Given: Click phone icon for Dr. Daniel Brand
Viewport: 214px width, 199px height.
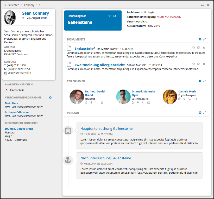Looking at the screenshot, I should coord(97,103).
